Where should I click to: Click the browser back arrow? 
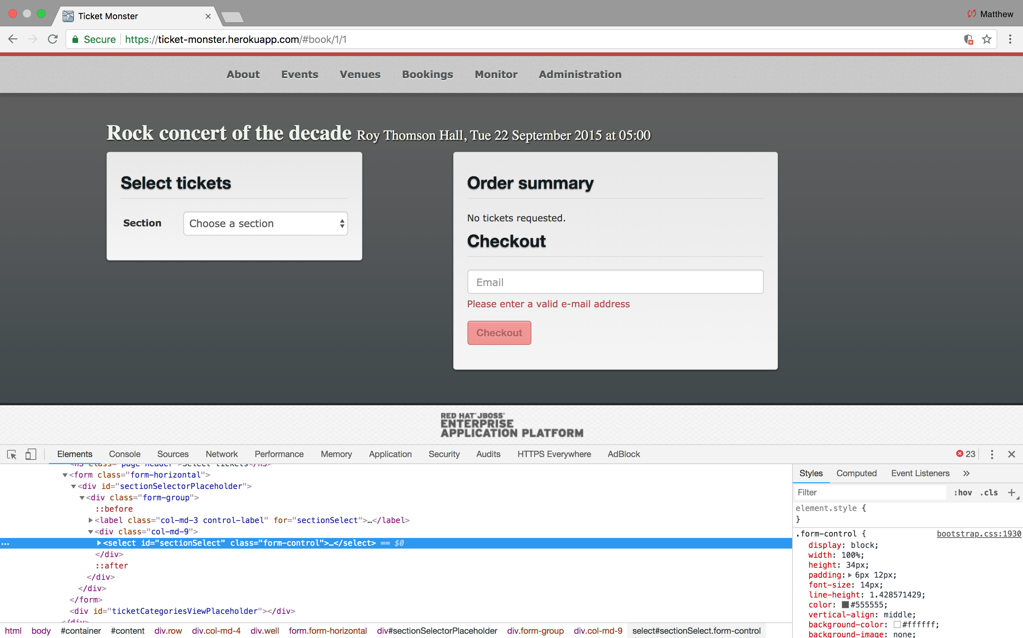[13, 39]
